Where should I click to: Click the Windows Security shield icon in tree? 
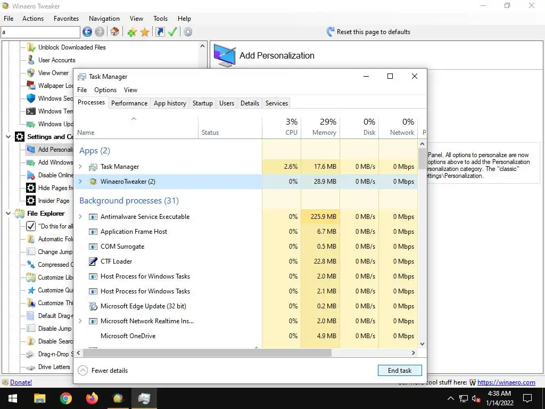click(31, 99)
